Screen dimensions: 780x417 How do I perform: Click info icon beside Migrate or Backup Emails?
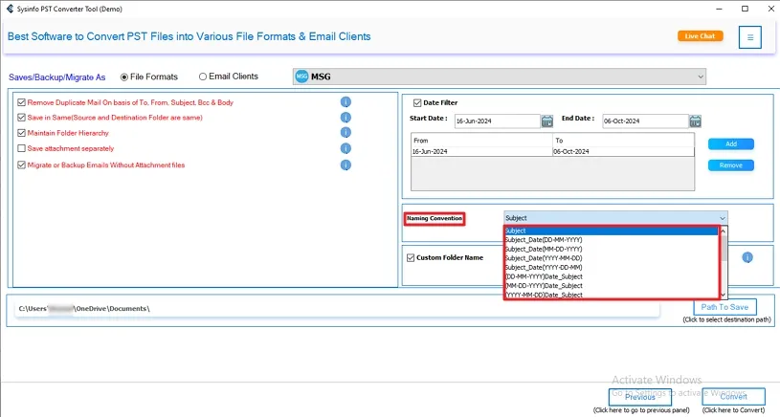[x=345, y=165]
